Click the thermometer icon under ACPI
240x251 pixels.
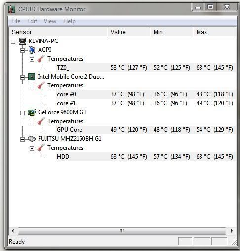click(x=41, y=59)
